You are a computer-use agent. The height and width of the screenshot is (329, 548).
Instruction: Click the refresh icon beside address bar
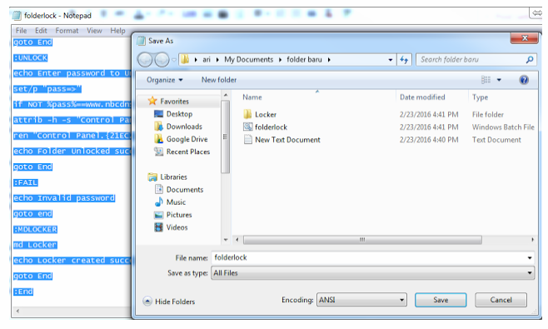405,60
